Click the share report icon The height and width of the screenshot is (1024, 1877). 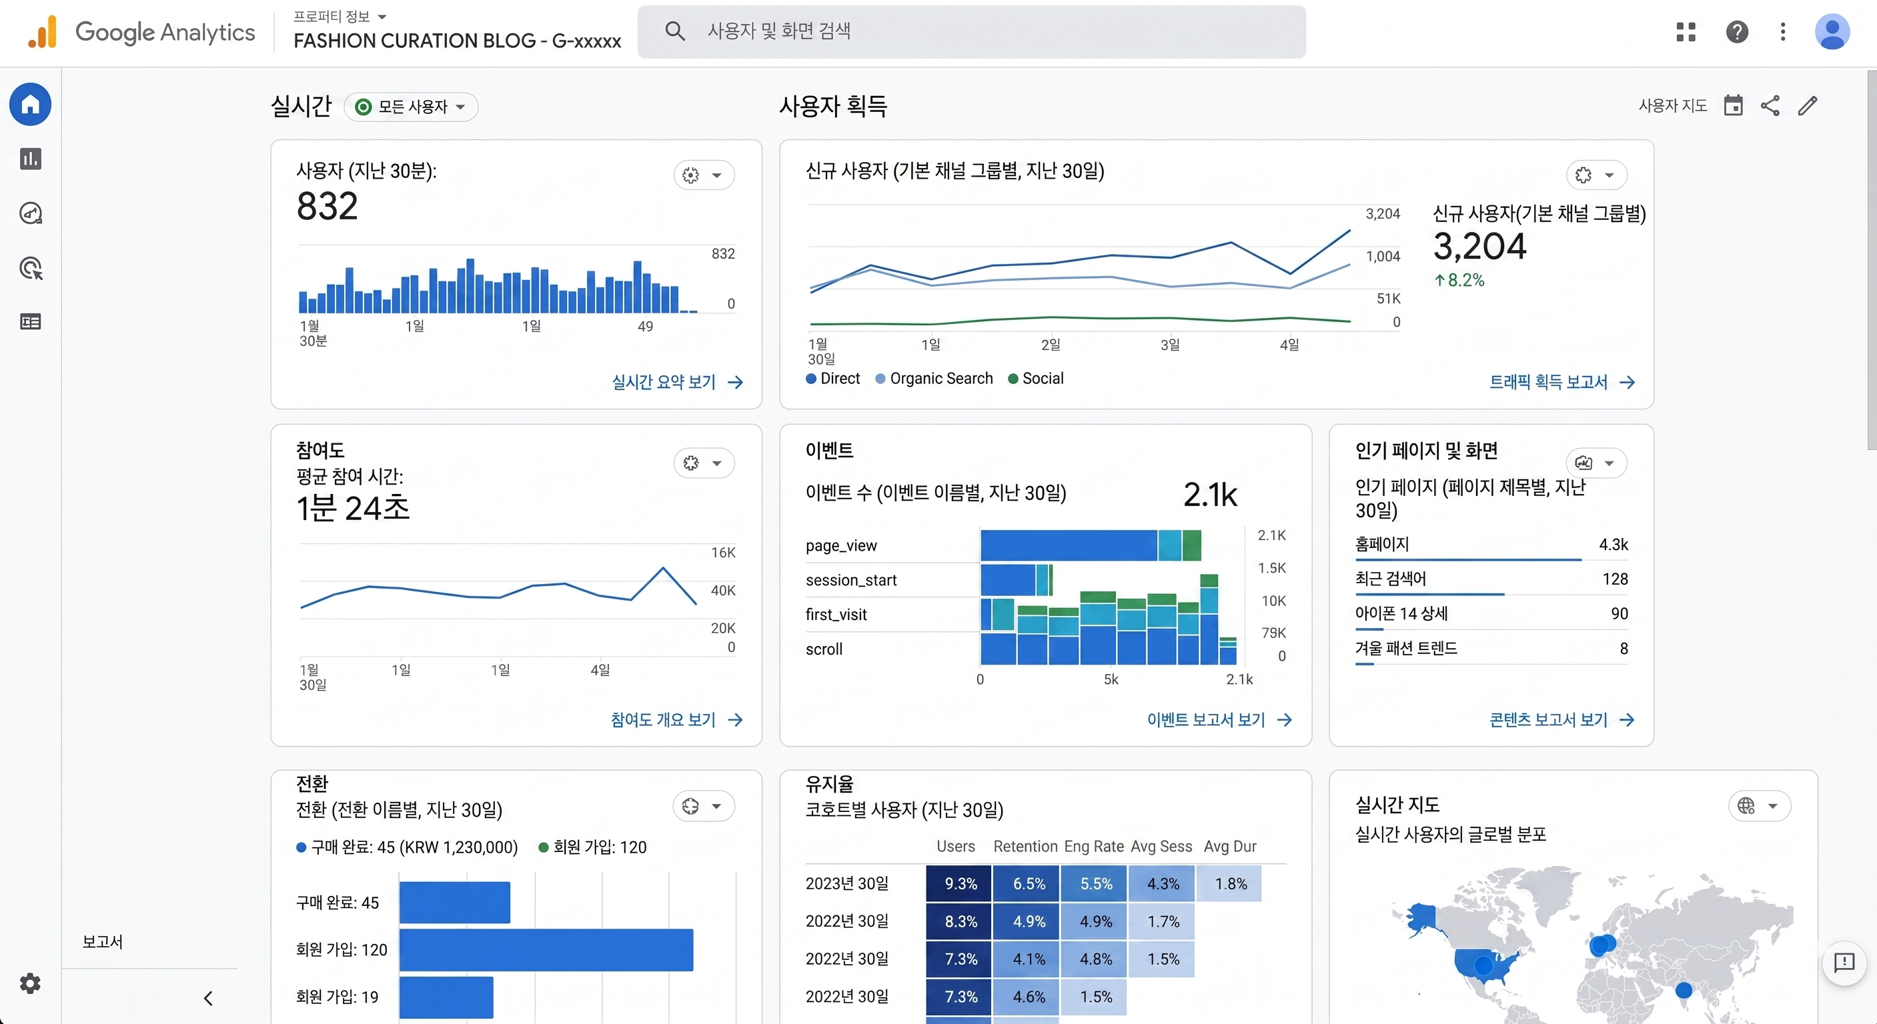pyautogui.click(x=1771, y=105)
